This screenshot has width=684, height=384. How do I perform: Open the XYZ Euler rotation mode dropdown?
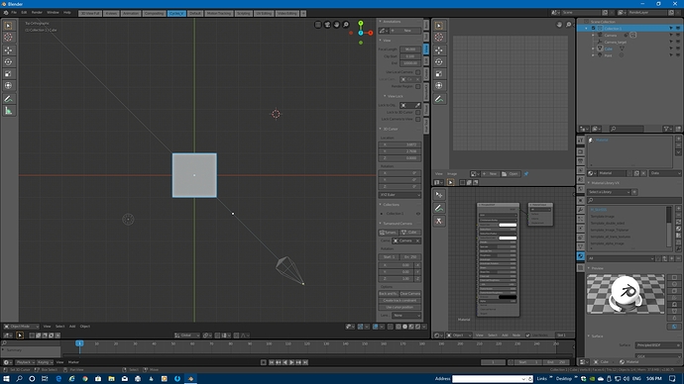click(399, 195)
